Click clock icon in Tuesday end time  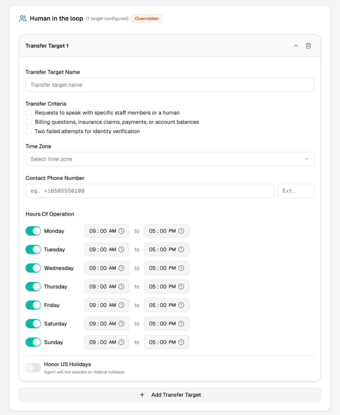click(x=181, y=250)
